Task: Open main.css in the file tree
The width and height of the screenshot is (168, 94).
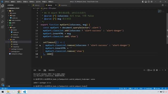Action: click(15, 18)
